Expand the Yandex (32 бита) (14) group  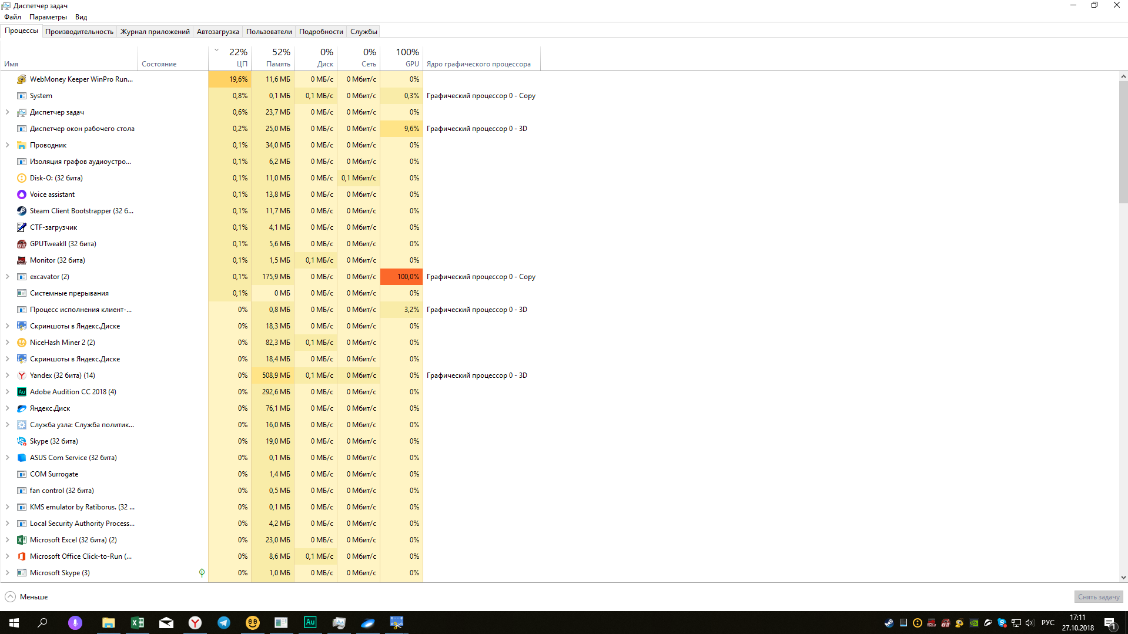point(7,375)
